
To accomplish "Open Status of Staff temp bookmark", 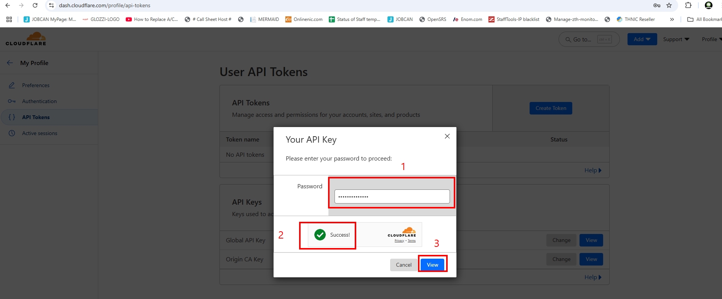I will (355, 19).
